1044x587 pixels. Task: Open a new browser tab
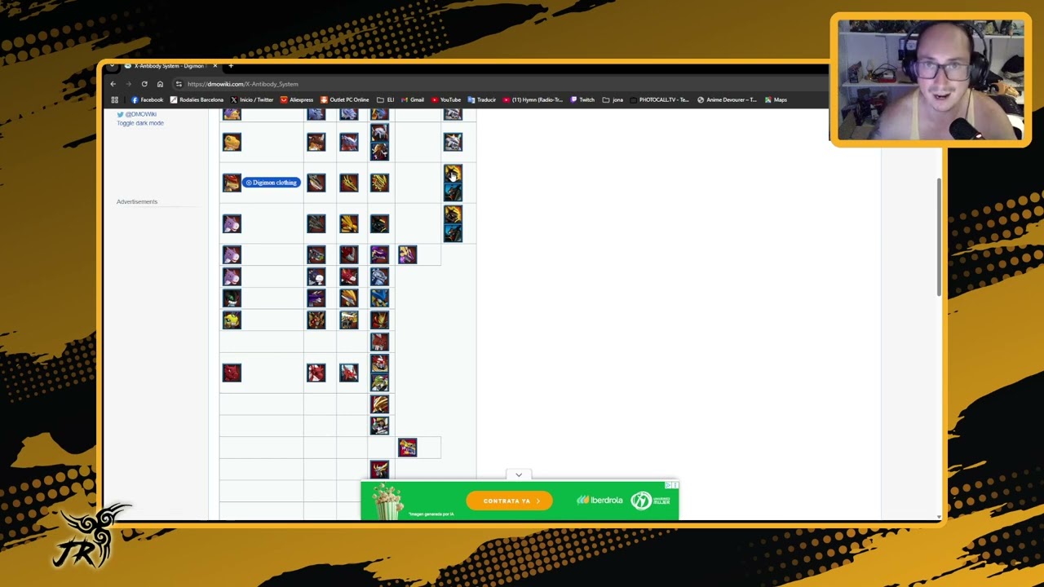(231, 65)
